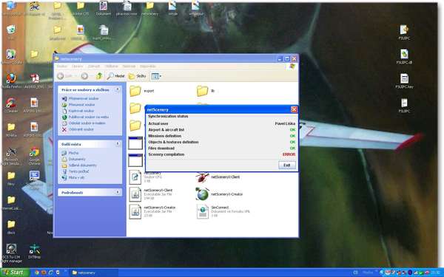
Task: Click the Forward arrow in Explorer toolbar
Action: [84, 76]
